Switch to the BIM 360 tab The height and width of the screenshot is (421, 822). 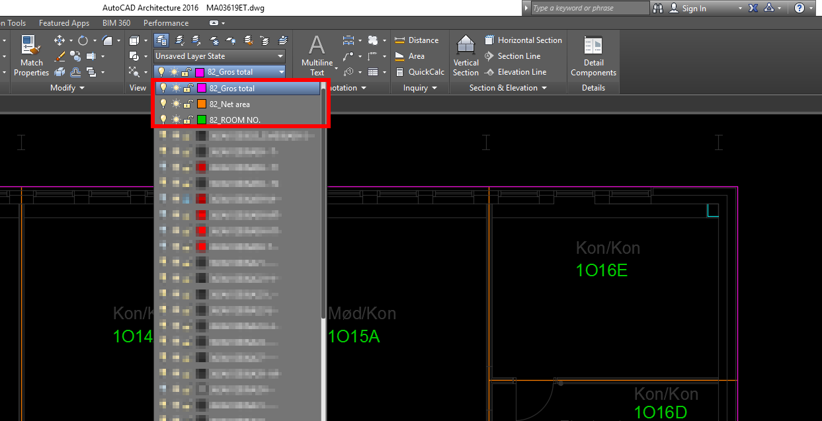pyautogui.click(x=116, y=23)
